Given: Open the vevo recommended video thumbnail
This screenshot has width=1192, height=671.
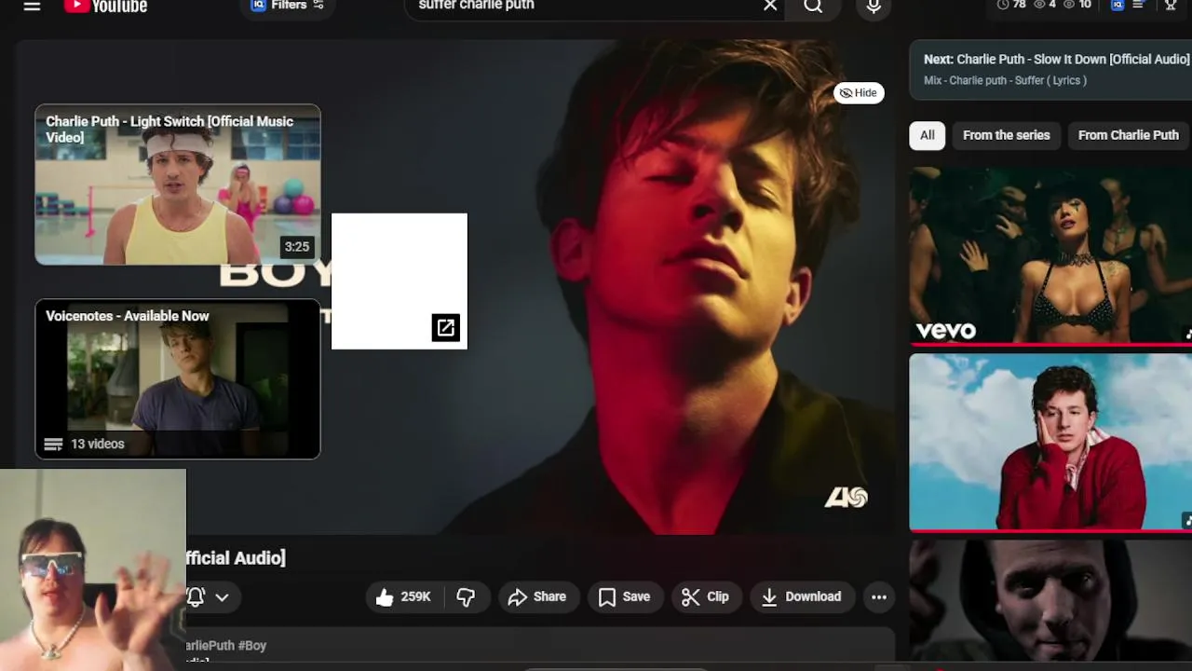Looking at the screenshot, I should tap(1050, 255).
